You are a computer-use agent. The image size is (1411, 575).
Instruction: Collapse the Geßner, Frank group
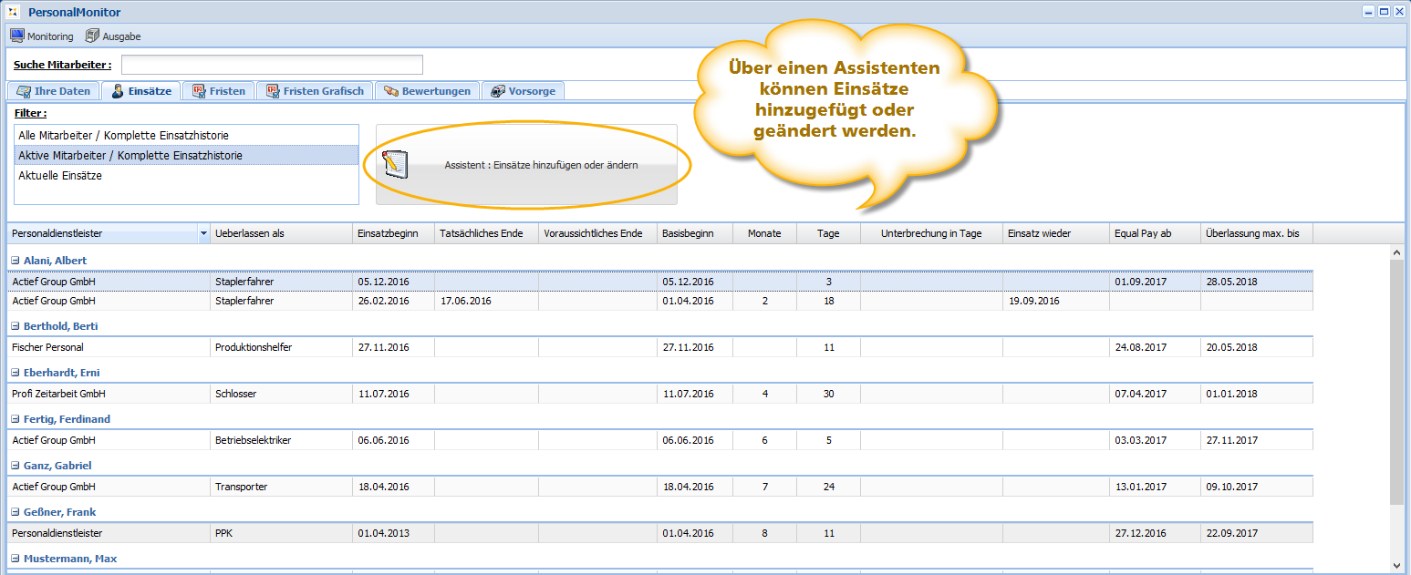[x=16, y=513]
